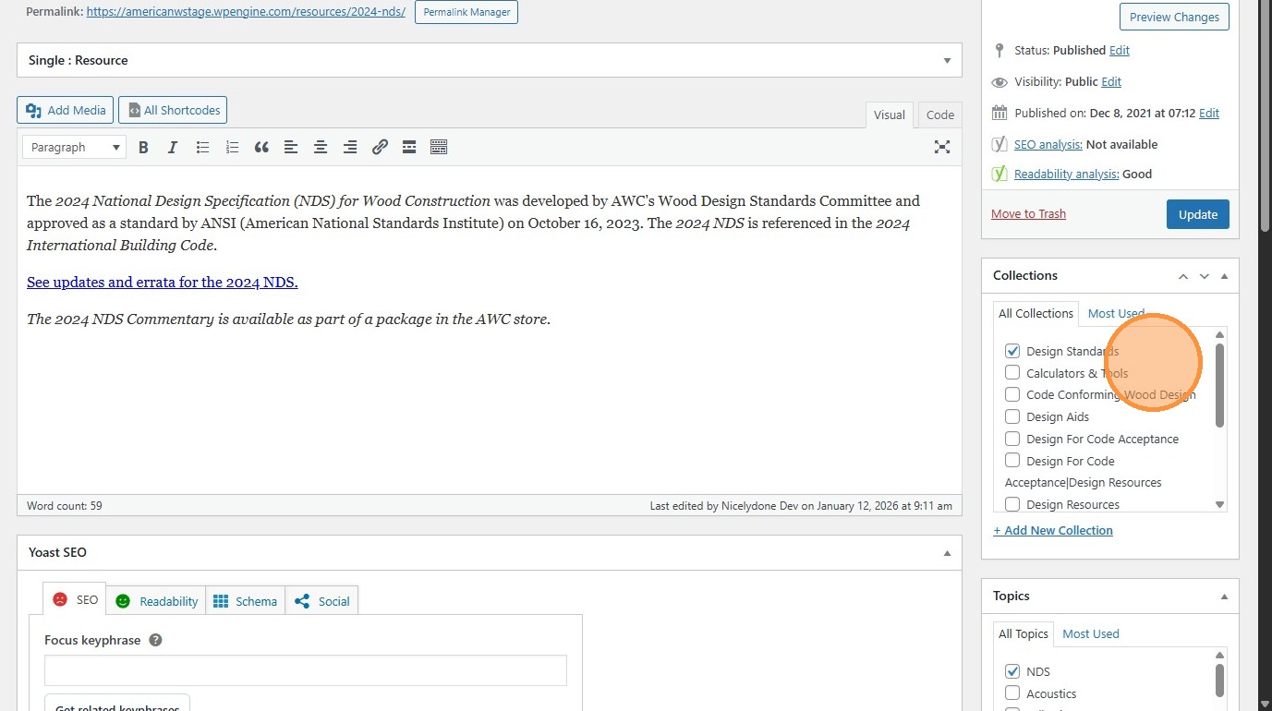1272x711 pixels.
Task: Open the Focus keyphrase help icon
Action: click(155, 640)
